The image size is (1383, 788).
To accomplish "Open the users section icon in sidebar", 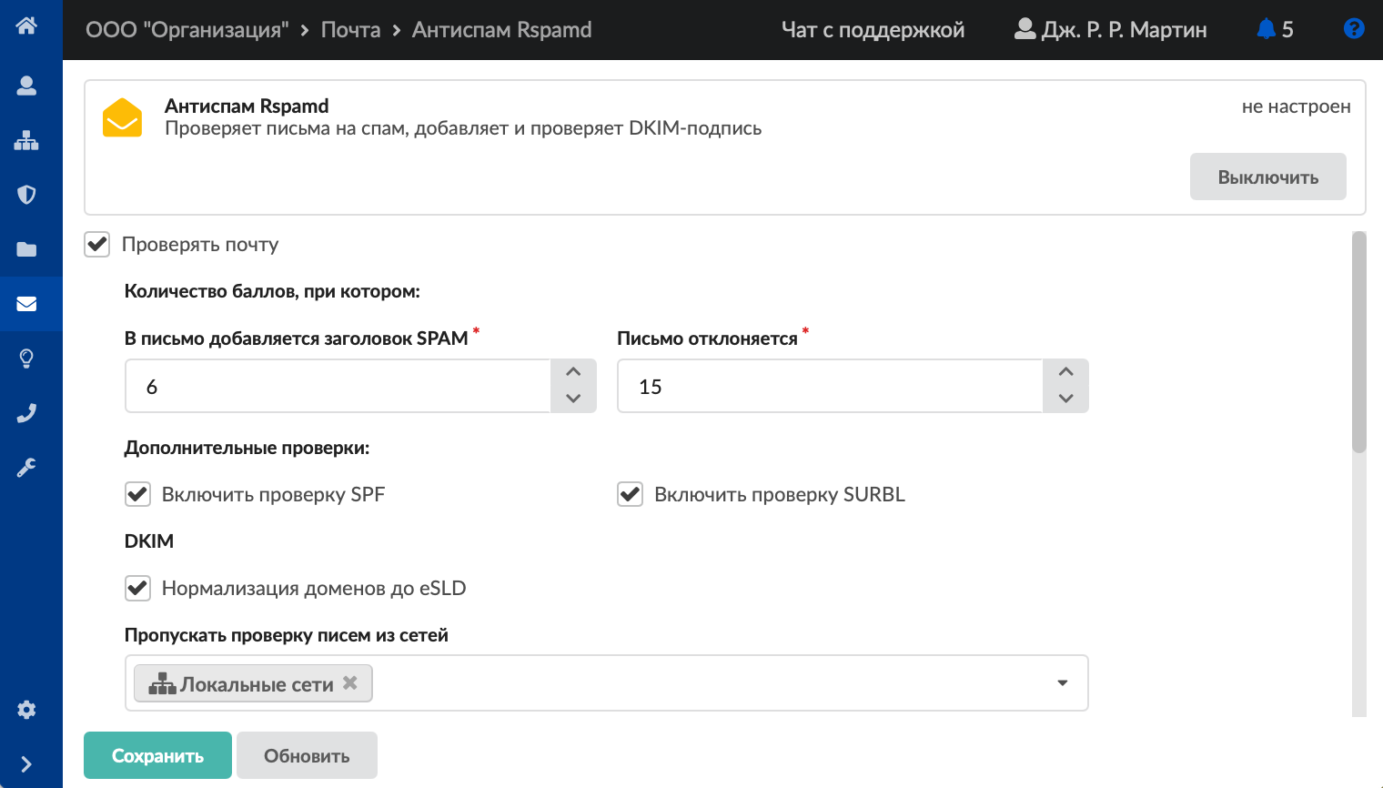I will pyautogui.click(x=26, y=86).
